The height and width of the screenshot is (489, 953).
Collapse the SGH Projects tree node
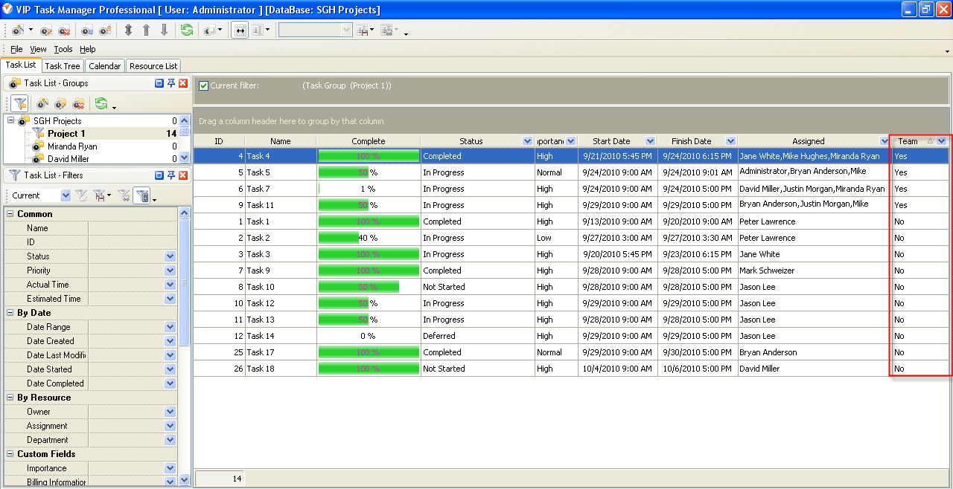tap(10, 121)
